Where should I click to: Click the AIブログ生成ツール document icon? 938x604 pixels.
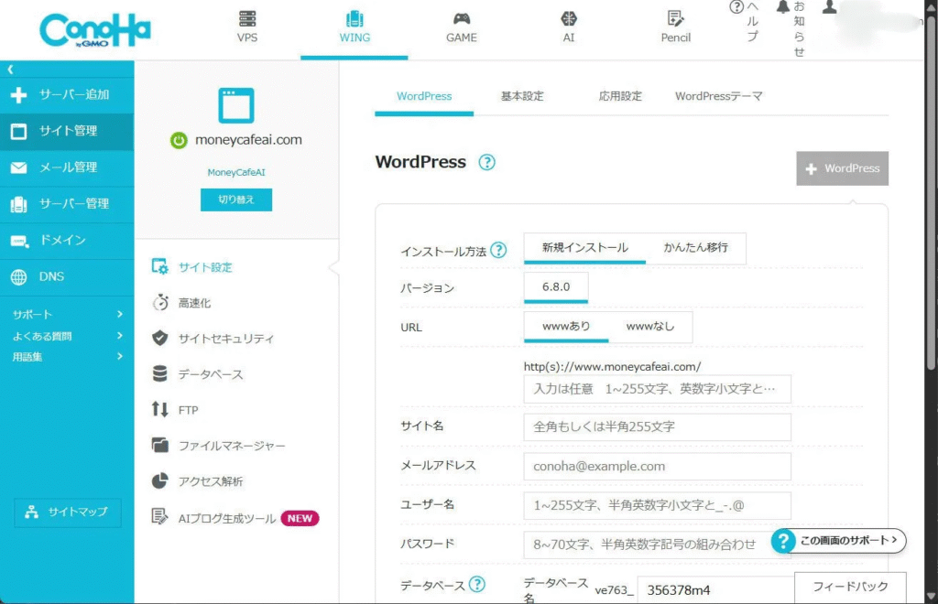[159, 517]
